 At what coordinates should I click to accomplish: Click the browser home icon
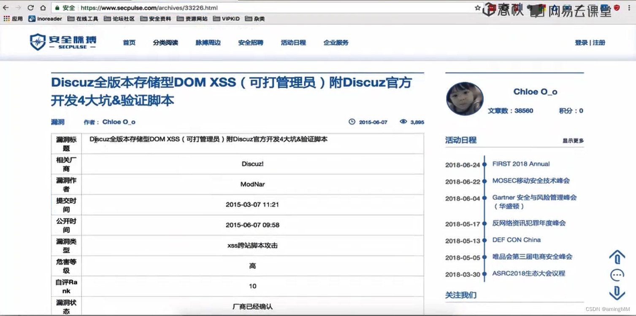(43, 8)
